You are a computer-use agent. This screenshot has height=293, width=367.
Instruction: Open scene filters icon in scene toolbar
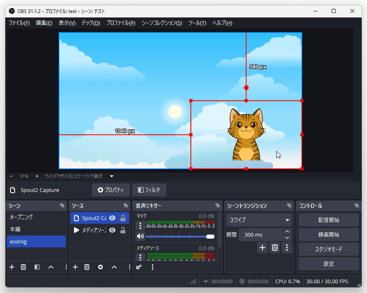(x=37, y=267)
